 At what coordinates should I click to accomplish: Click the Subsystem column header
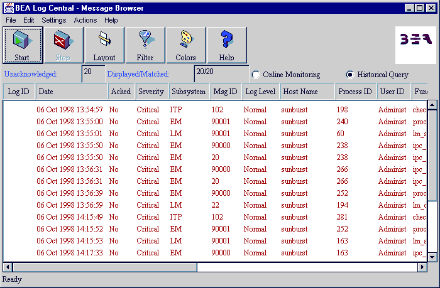coord(189,92)
